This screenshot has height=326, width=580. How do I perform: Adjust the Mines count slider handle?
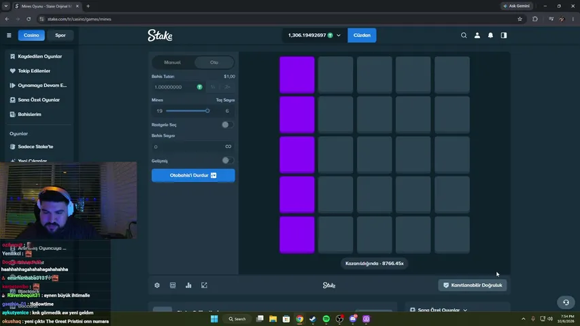click(x=207, y=111)
